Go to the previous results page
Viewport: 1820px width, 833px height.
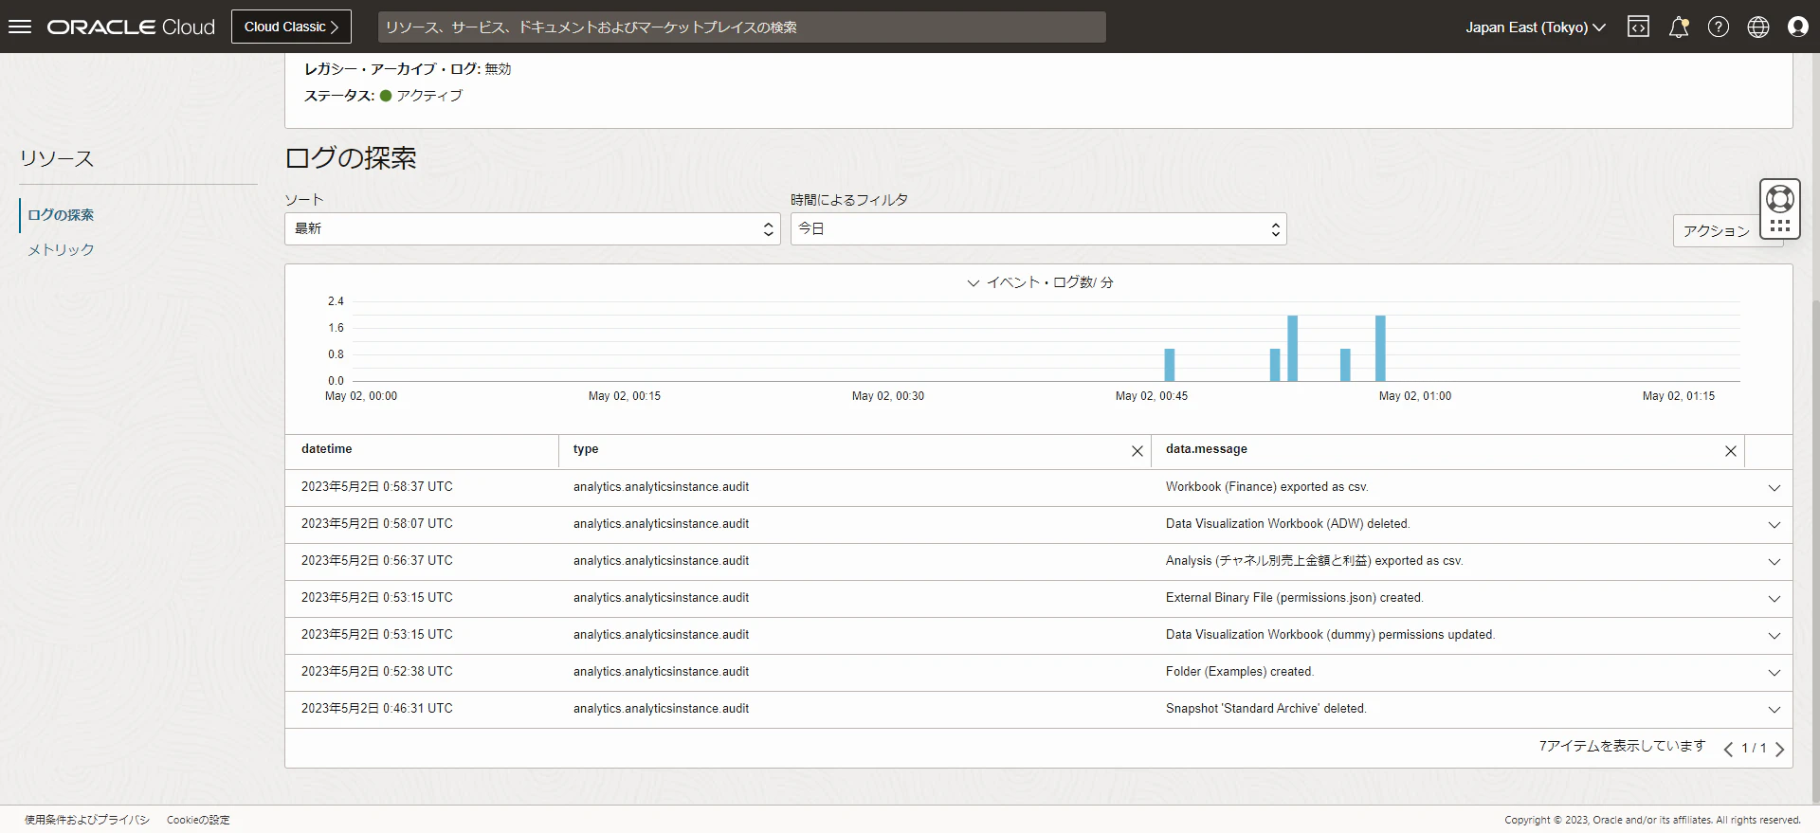[1728, 749]
